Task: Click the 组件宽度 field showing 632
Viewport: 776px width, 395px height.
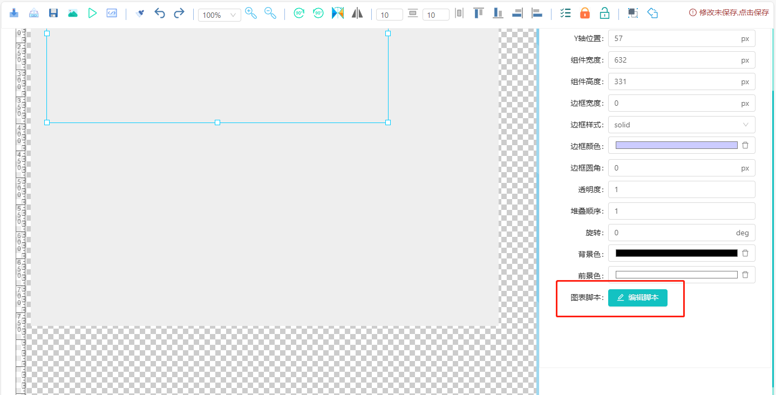Action: pos(682,60)
